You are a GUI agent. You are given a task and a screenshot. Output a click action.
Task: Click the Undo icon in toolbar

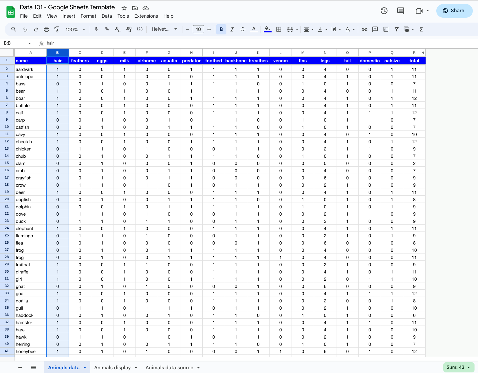25,29
